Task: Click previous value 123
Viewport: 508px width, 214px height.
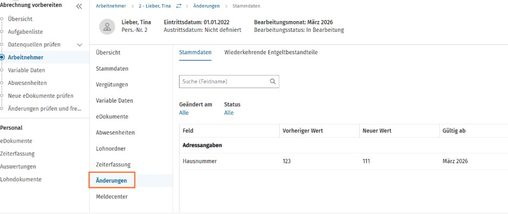Action: click(286, 161)
